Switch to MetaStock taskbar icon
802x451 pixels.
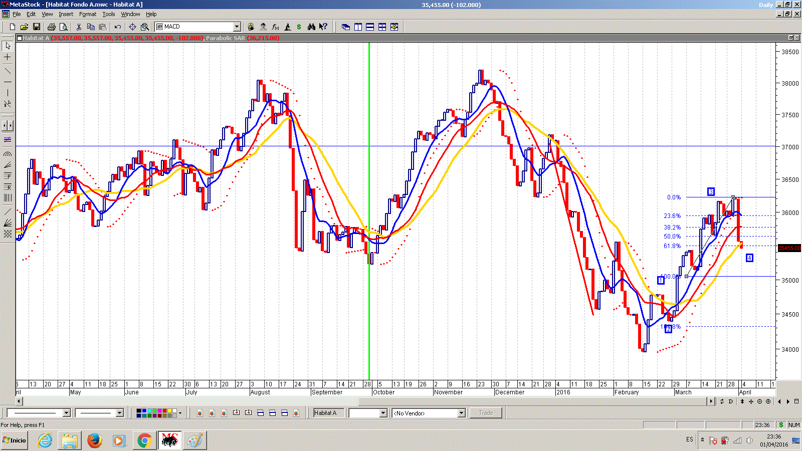click(x=169, y=440)
